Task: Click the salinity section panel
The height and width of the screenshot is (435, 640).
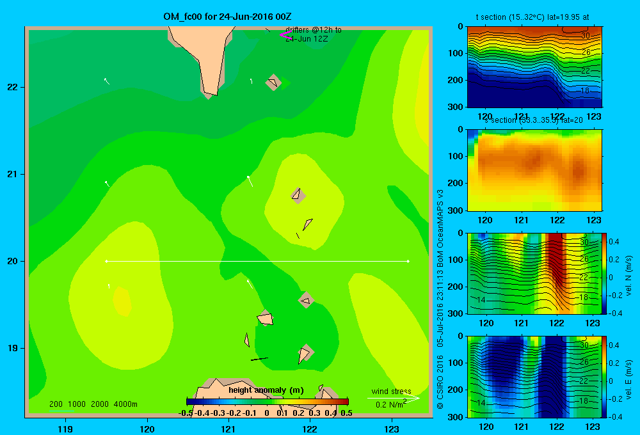Action: (x=534, y=170)
